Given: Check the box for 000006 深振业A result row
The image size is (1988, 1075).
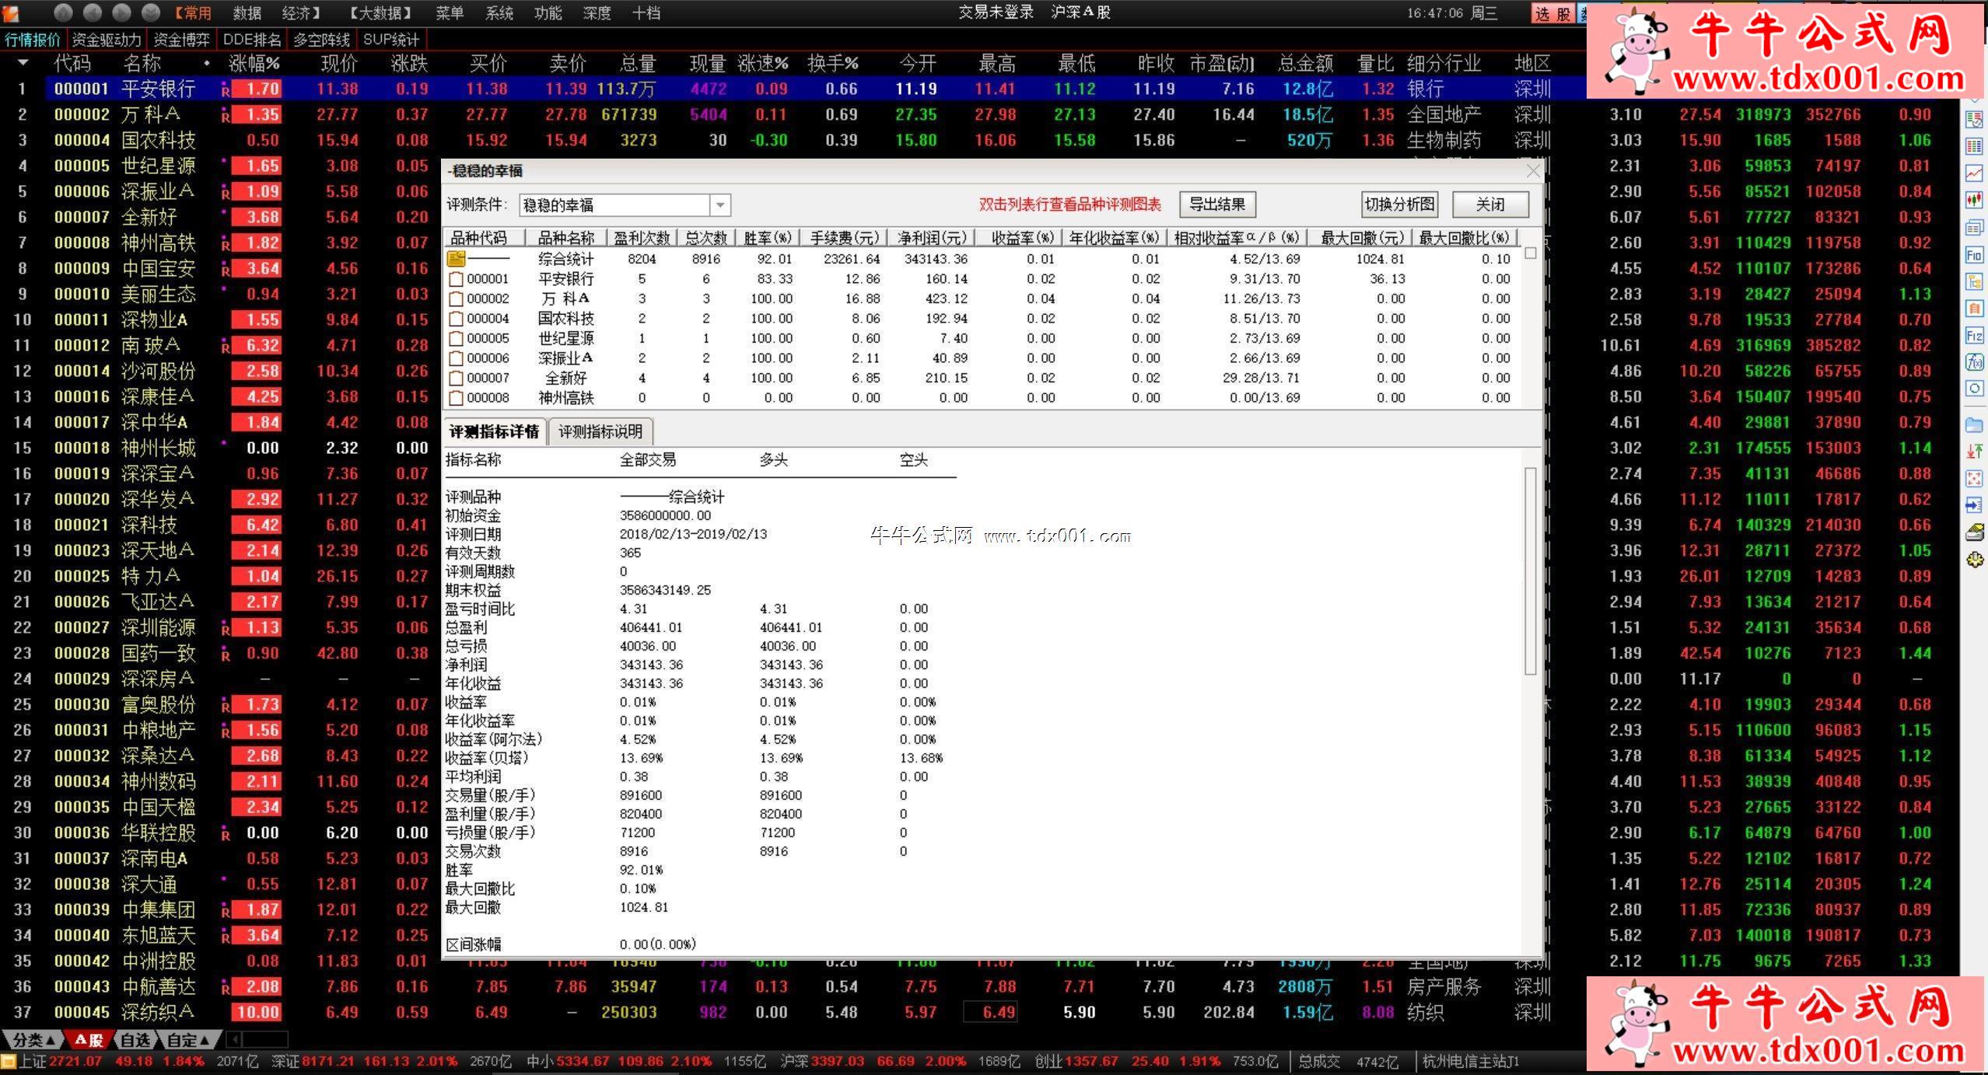Looking at the screenshot, I should pyautogui.click(x=456, y=358).
